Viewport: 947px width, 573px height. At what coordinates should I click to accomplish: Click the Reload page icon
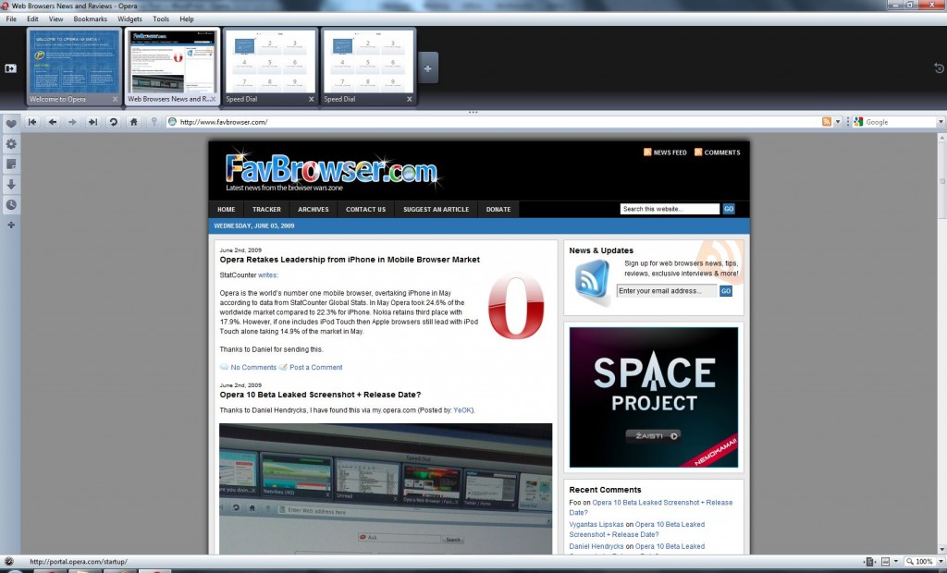[x=113, y=122]
